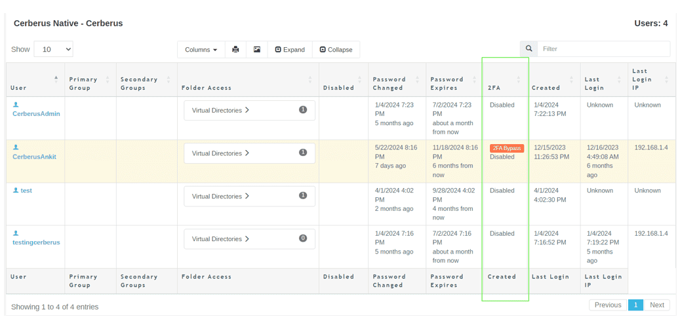The height and width of the screenshot is (321, 680).
Task: Click user icon above CerberusAdmin
Action: coord(16,105)
